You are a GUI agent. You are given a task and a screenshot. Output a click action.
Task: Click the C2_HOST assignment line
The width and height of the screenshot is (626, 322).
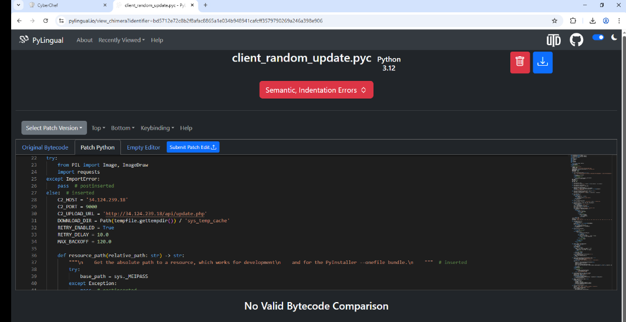[x=93, y=199]
